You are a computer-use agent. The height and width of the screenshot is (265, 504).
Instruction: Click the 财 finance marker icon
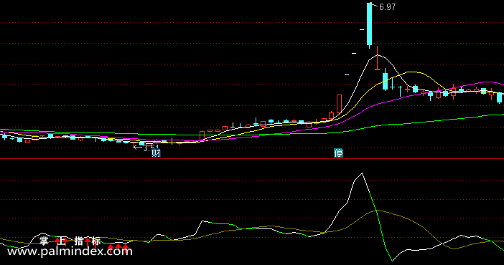156,153
